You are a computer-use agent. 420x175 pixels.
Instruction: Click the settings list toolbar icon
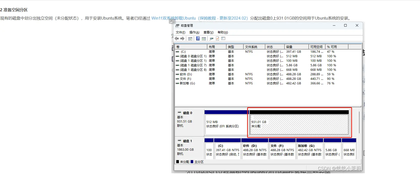tap(223, 39)
